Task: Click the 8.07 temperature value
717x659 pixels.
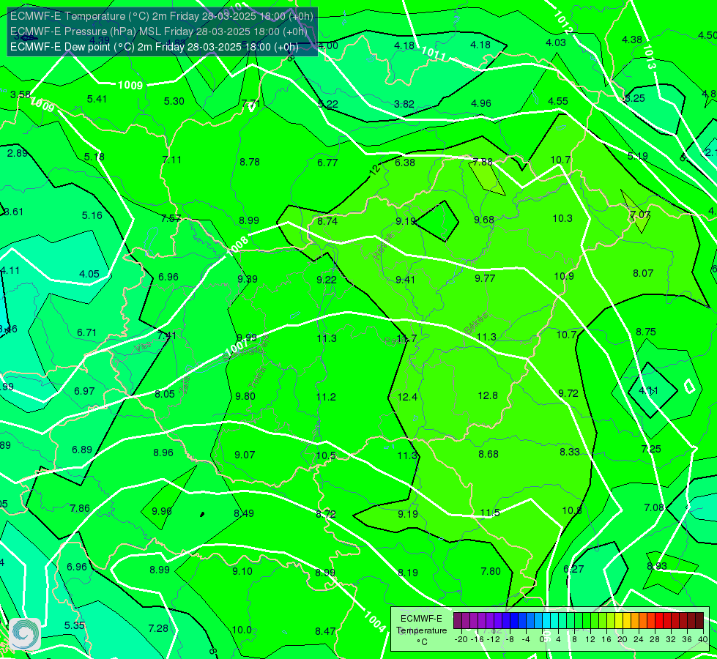Action: 643,273
